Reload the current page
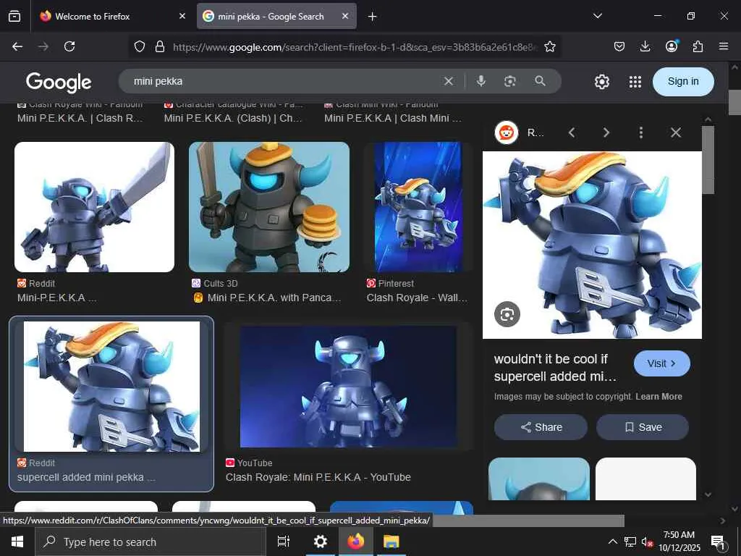 click(69, 46)
